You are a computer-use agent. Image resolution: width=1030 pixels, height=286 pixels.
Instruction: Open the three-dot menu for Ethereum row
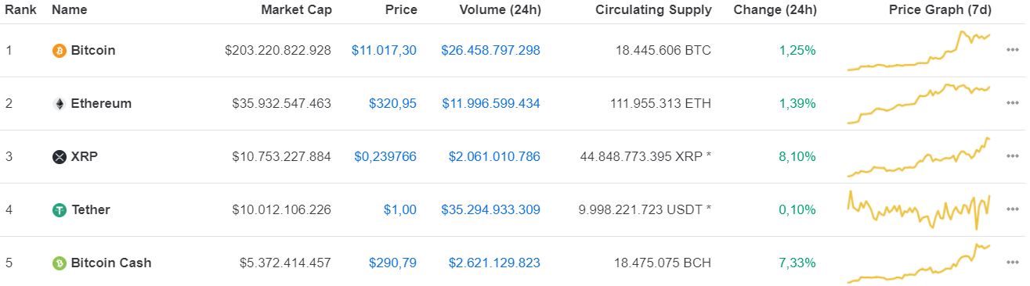pyautogui.click(x=1012, y=103)
